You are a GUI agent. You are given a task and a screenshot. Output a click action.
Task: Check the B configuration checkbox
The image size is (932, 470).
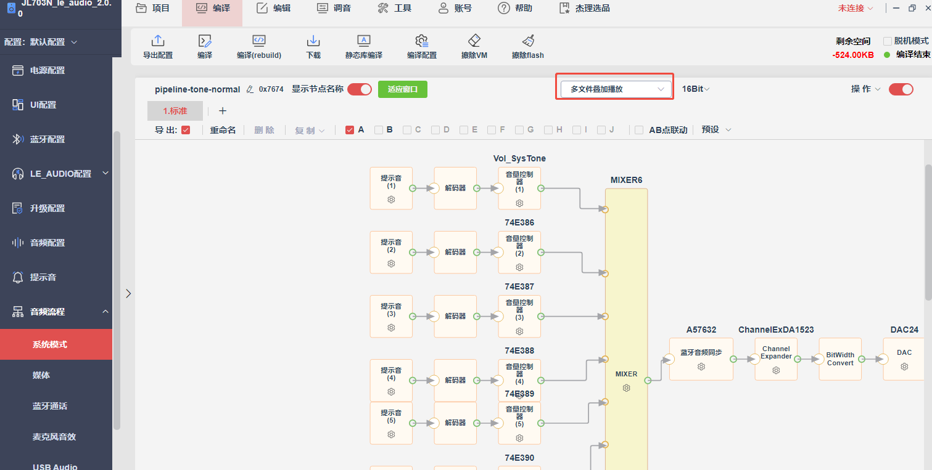(x=378, y=130)
